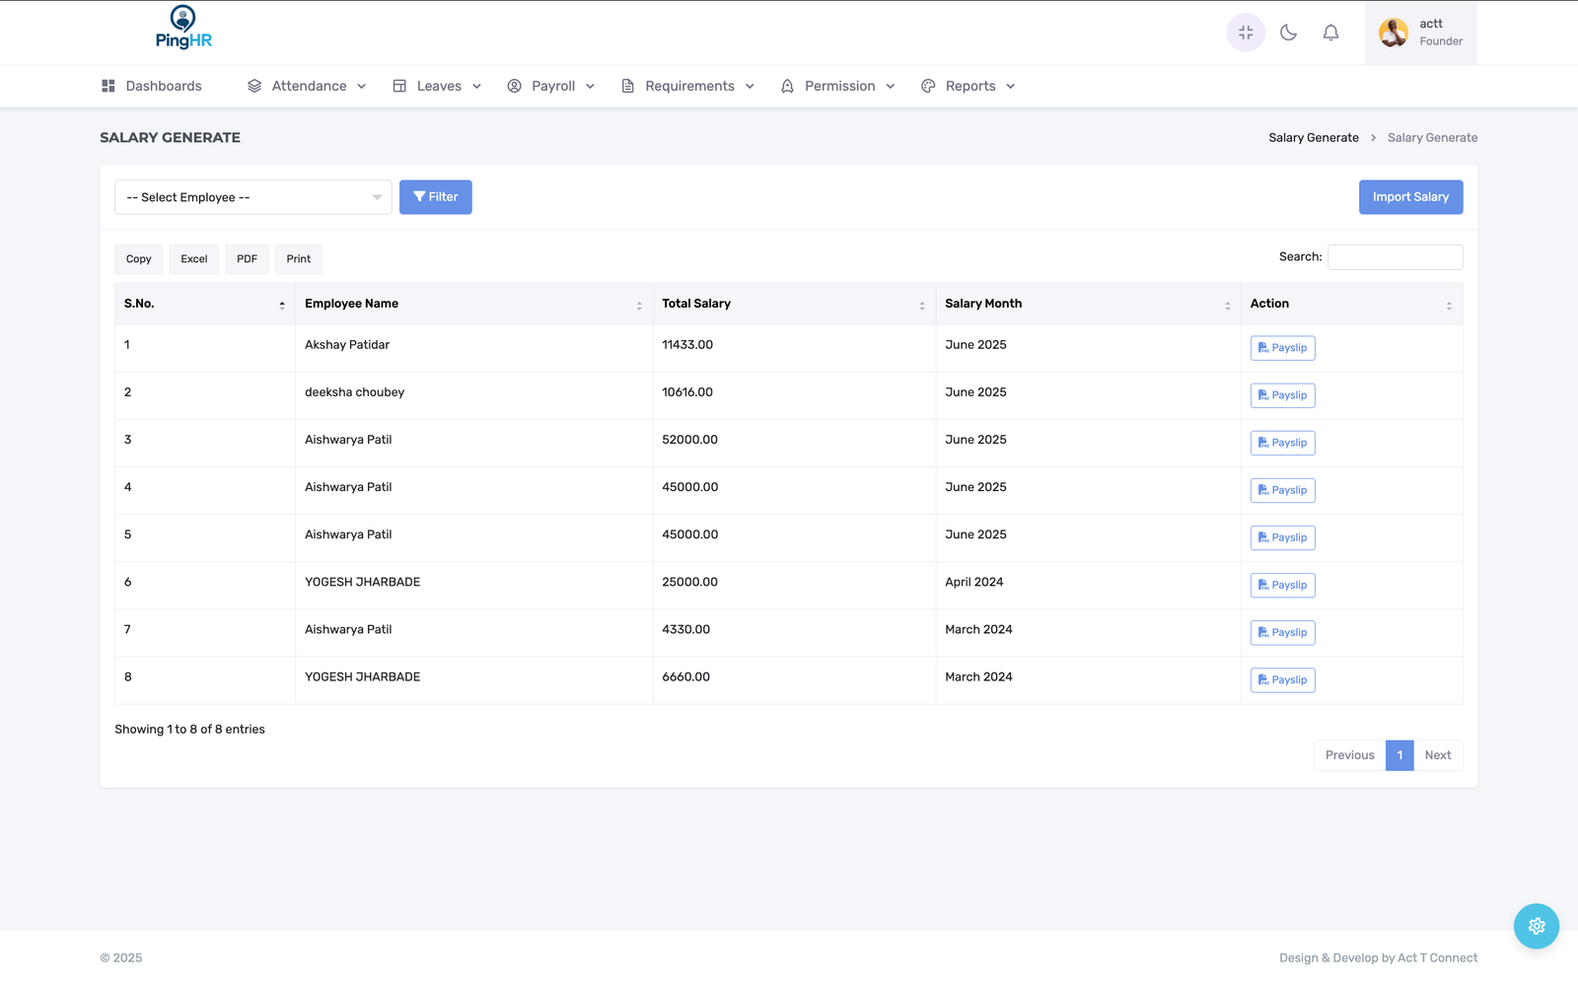Open the Reports menu

(968, 87)
